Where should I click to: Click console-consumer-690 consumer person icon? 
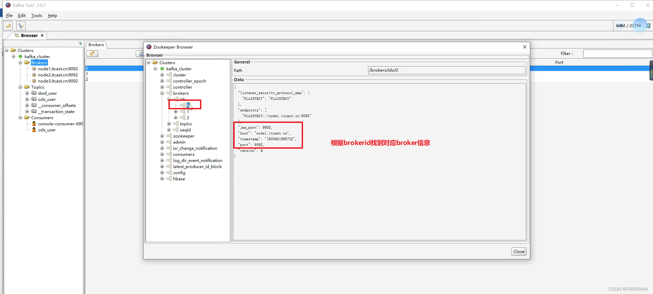coord(34,124)
